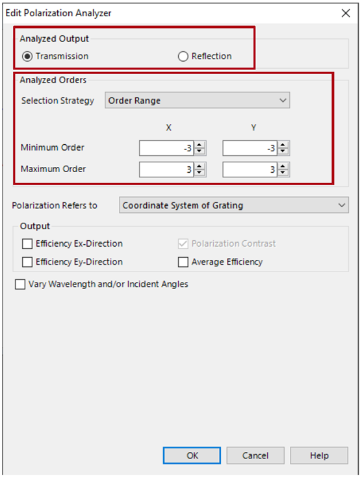Open the Selection Strategy dropdown
The width and height of the screenshot is (360, 478).
point(198,100)
